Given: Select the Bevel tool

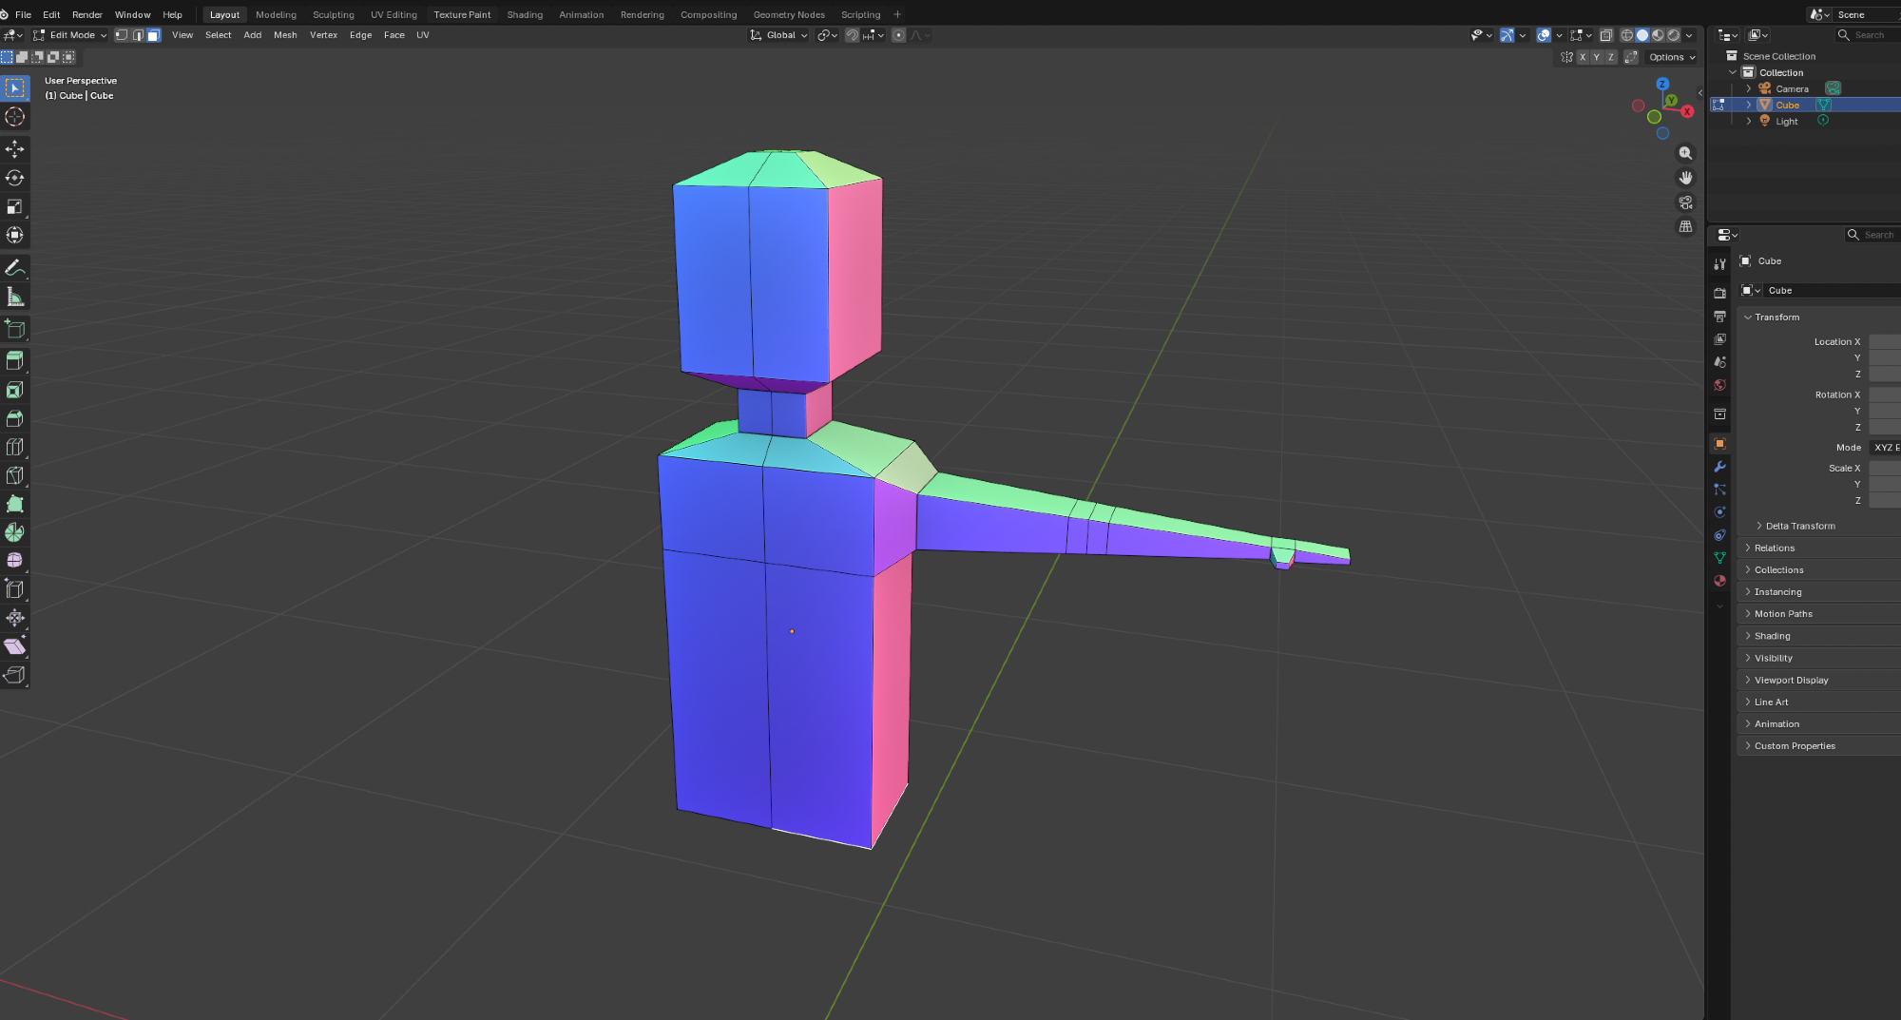Looking at the screenshot, I should pos(15,418).
